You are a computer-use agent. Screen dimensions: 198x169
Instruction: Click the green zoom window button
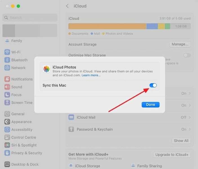click(x=18, y=6)
